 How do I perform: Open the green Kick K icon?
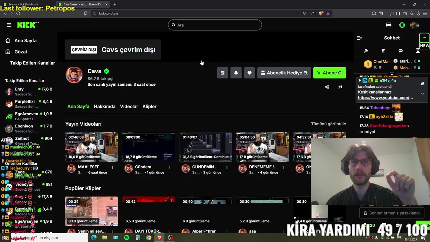[402, 25]
